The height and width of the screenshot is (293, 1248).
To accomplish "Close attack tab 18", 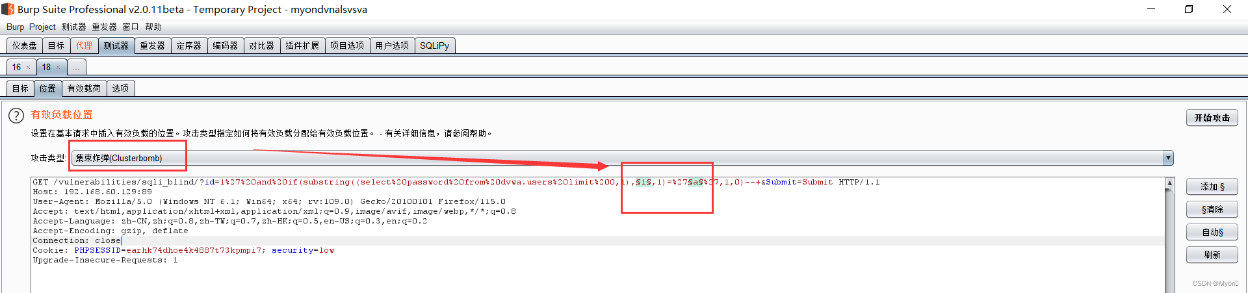I will (58, 68).
